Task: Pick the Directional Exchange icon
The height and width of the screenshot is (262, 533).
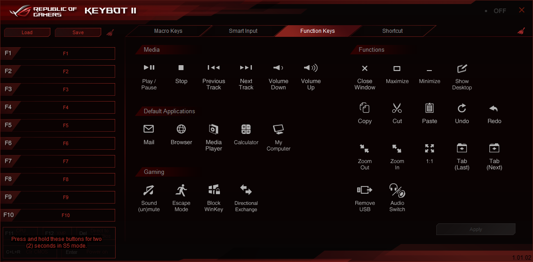Action: 246,190
